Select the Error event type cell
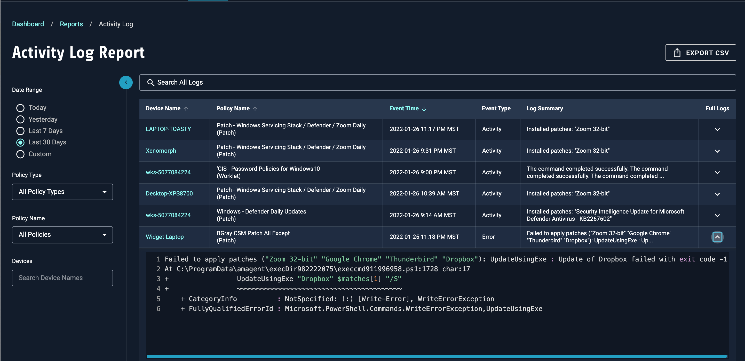Image resolution: width=745 pixels, height=361 pixels. tap(488, 237)
